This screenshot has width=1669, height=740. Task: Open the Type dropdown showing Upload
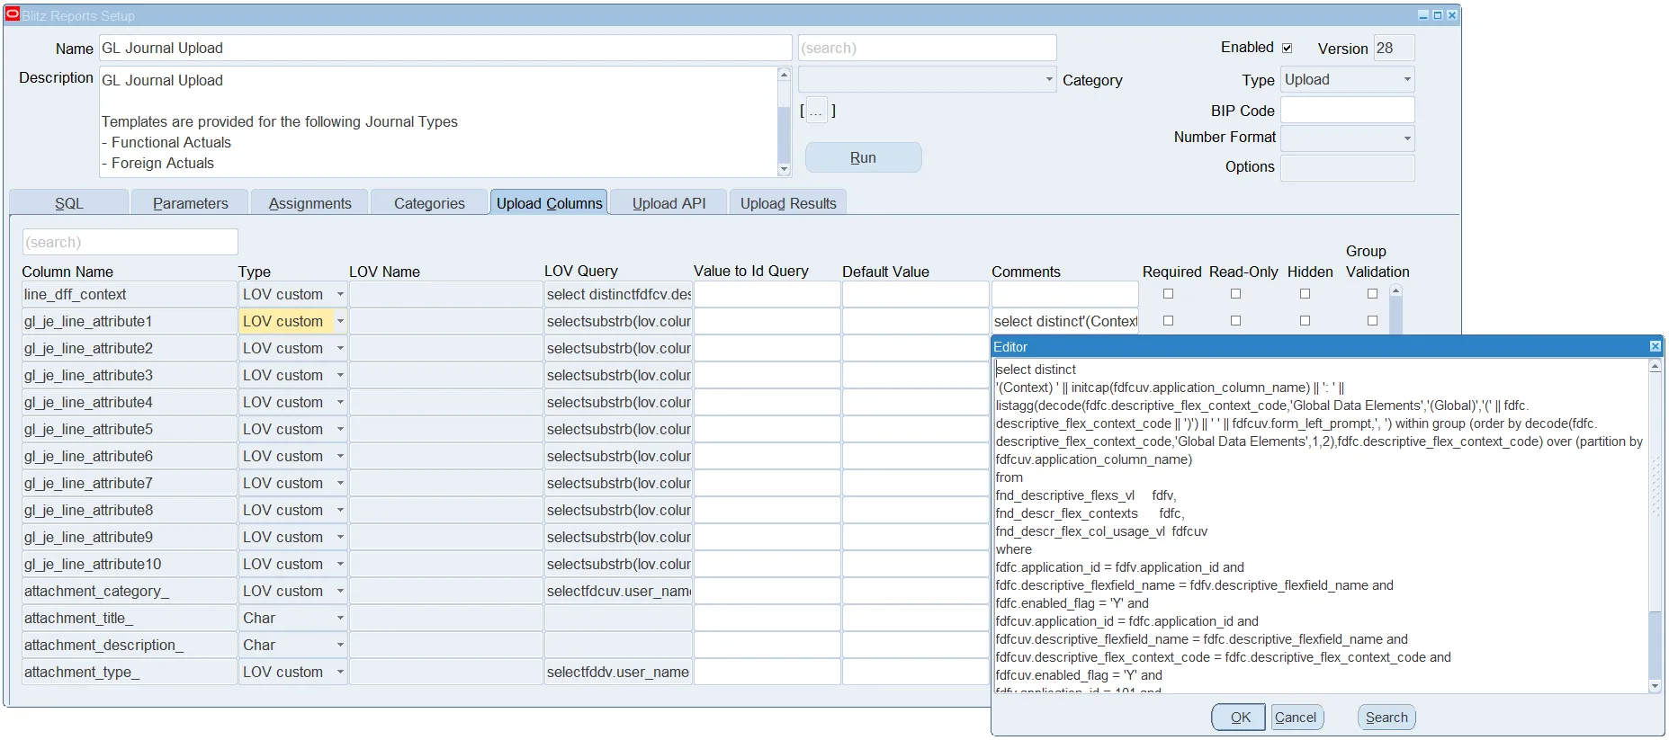point(1407,79)
